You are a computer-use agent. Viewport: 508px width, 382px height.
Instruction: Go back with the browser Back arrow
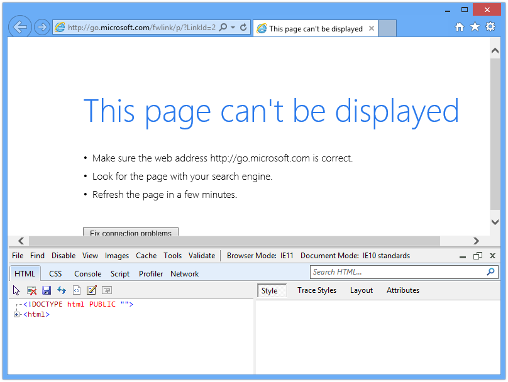(x=19, y=27)
